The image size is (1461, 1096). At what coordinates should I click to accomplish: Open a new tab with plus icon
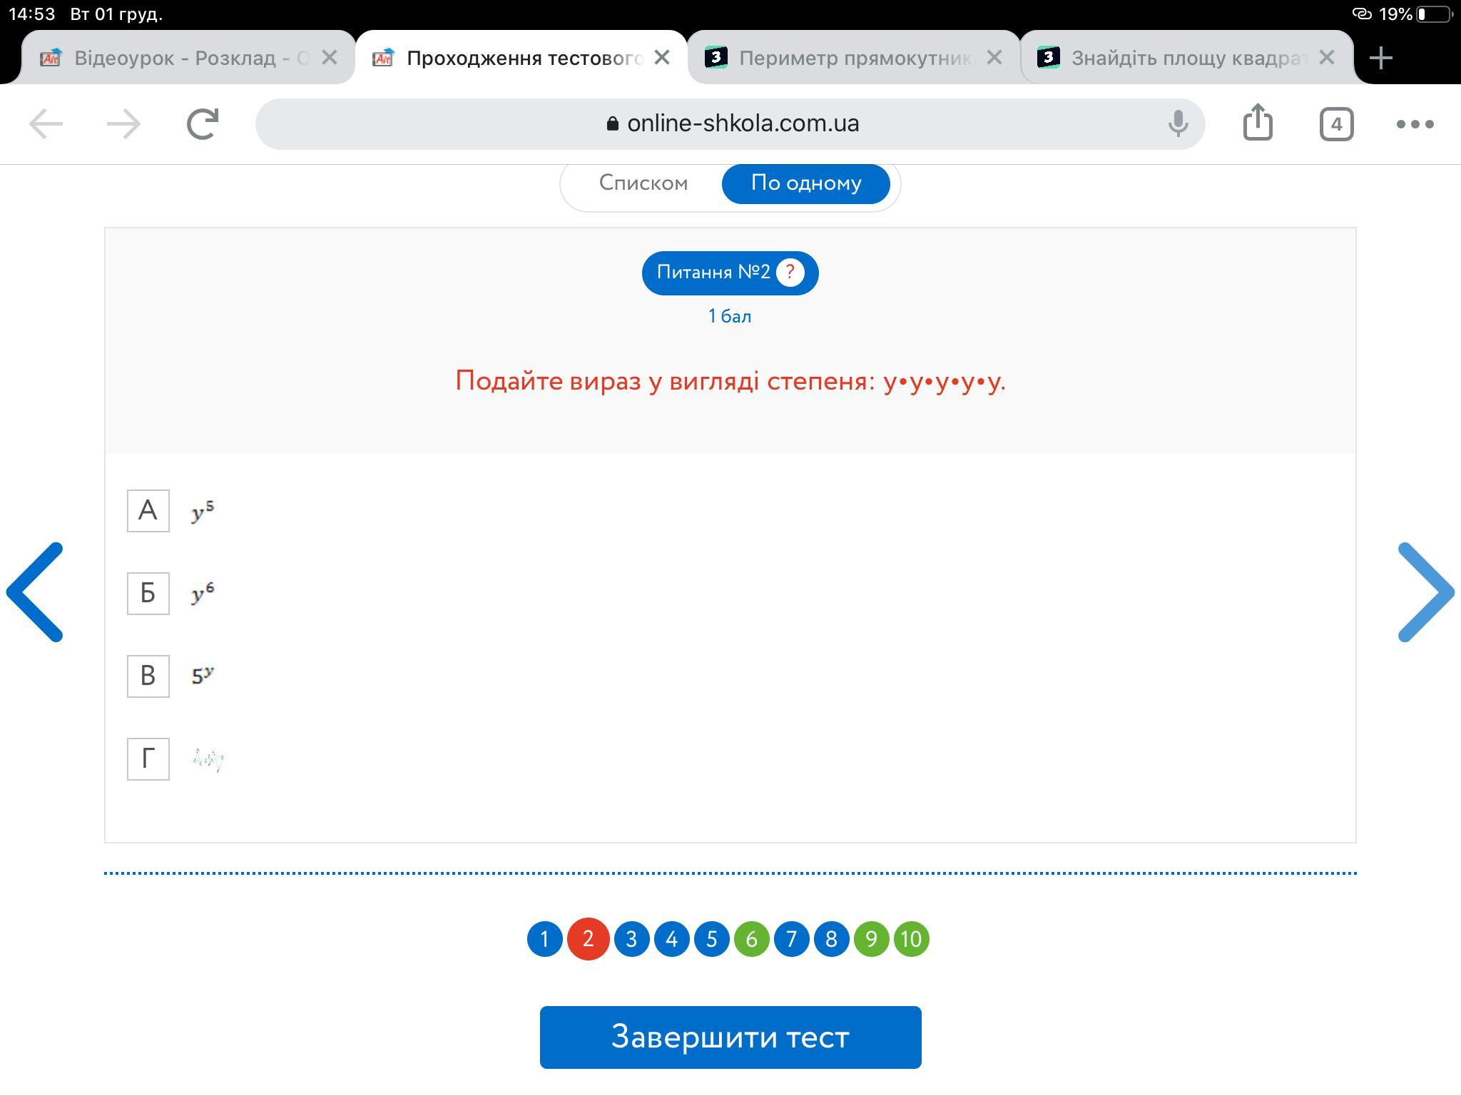click(x=1381, y=58)
